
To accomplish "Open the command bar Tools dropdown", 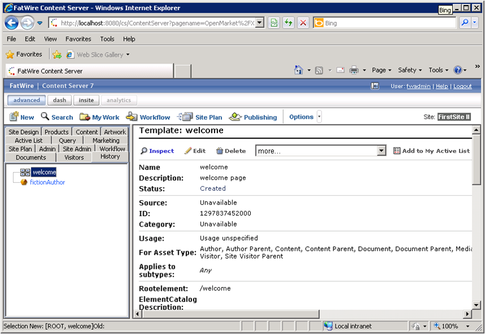I will click(438, 70).
